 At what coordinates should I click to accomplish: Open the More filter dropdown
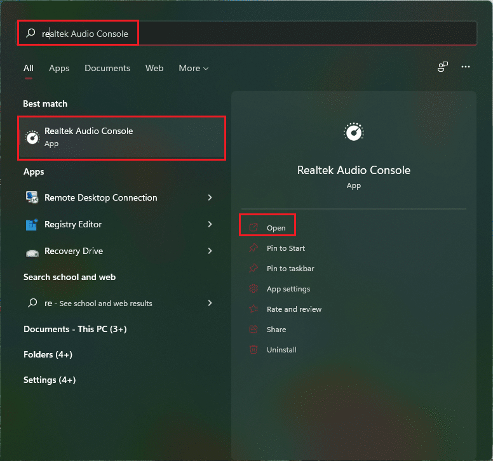[193, 68]
